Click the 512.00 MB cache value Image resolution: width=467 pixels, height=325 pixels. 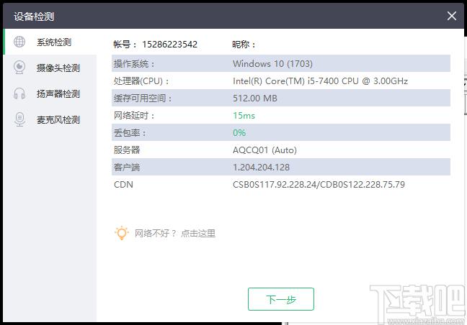(255, 98)
